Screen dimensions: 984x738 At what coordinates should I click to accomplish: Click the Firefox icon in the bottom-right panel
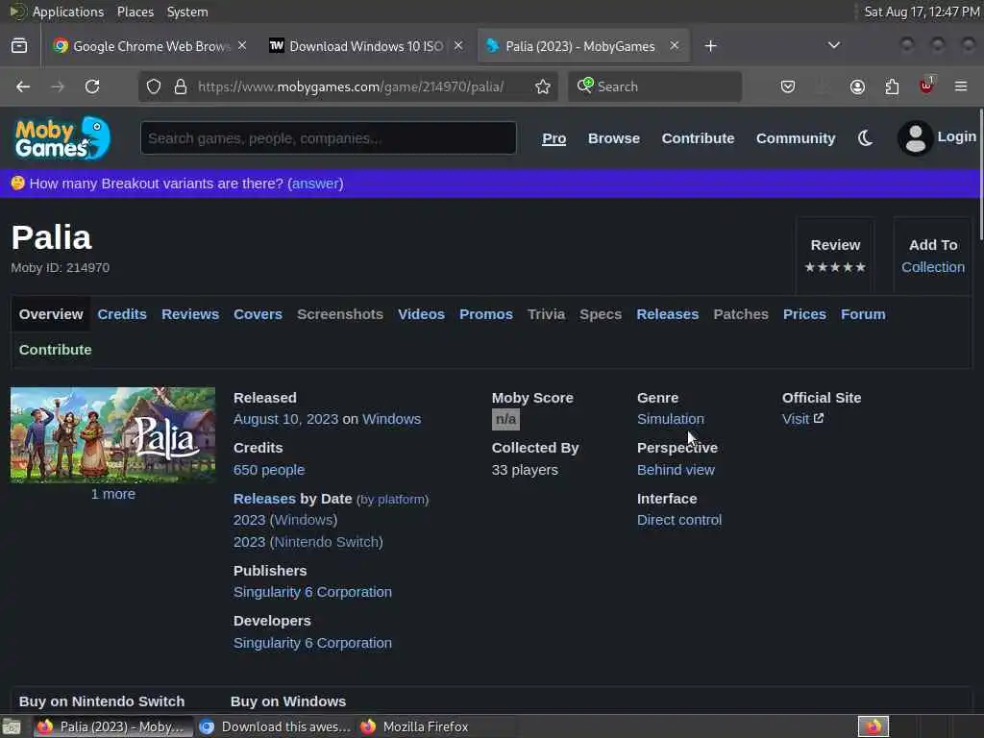873,726
